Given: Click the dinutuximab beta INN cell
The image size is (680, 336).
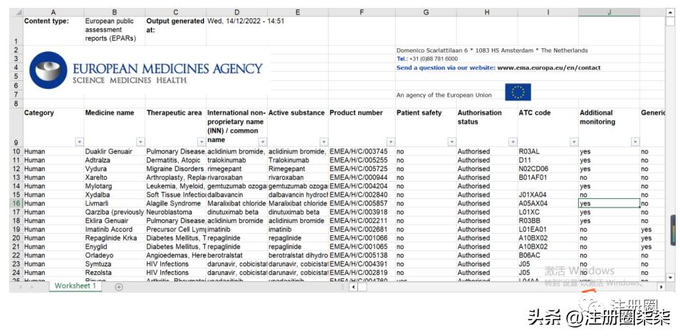Looking at the screenshot, I should [x=236, y=212].
